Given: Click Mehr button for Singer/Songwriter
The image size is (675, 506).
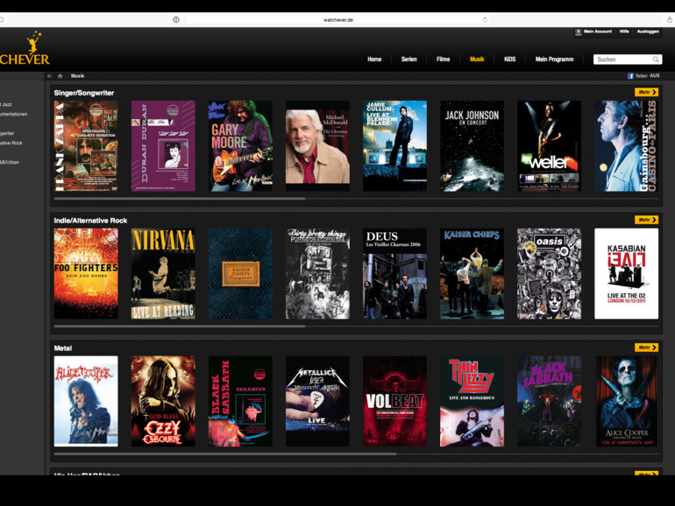Looking at the screenshot, I should [646, 92].
